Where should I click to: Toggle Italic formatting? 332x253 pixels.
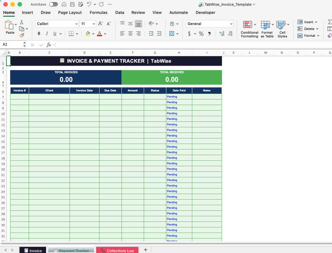pyautogui.click(x=47, y=33)
